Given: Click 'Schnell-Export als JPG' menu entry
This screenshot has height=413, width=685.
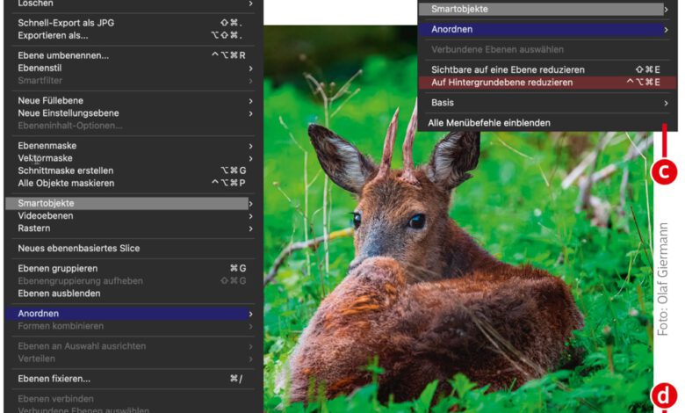Looking at the screenshot, I should point(66,23).
